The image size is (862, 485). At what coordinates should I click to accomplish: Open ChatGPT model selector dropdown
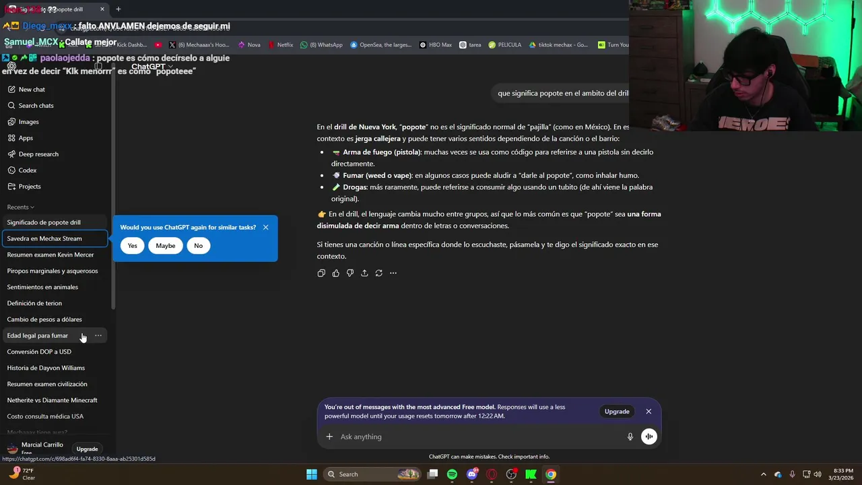153,67
